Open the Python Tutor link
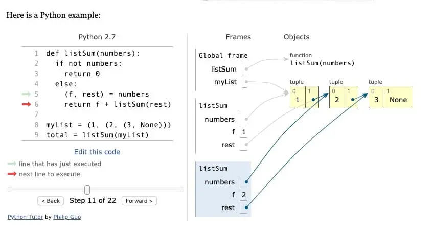 pos(26,217)
